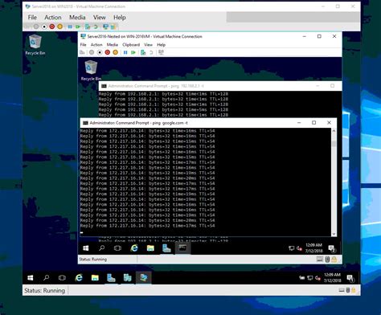Click Command Prompt icon on nested VM taskbar
381x315 pixels.
182,248
